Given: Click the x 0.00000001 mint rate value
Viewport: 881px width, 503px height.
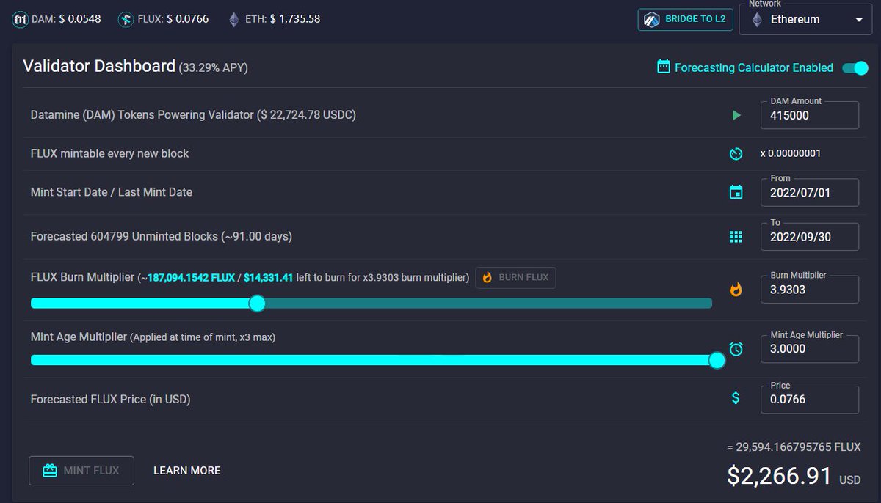Looking at the screenshot, I should (791, 154).
